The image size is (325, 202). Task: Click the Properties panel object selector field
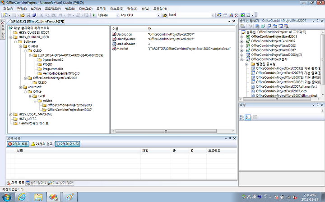282,111
